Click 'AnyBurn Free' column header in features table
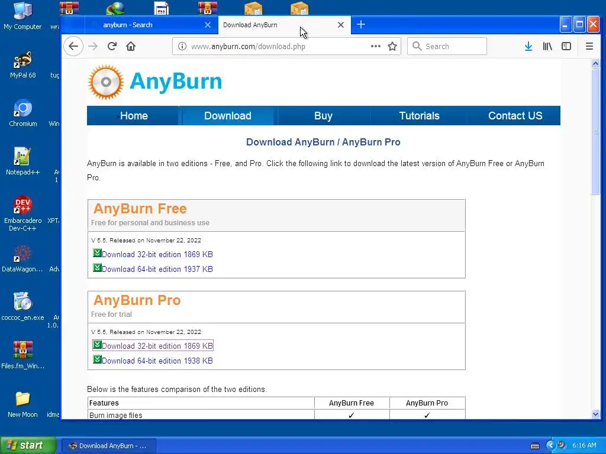Screen dimensions: 606x454 pos(352,403)
